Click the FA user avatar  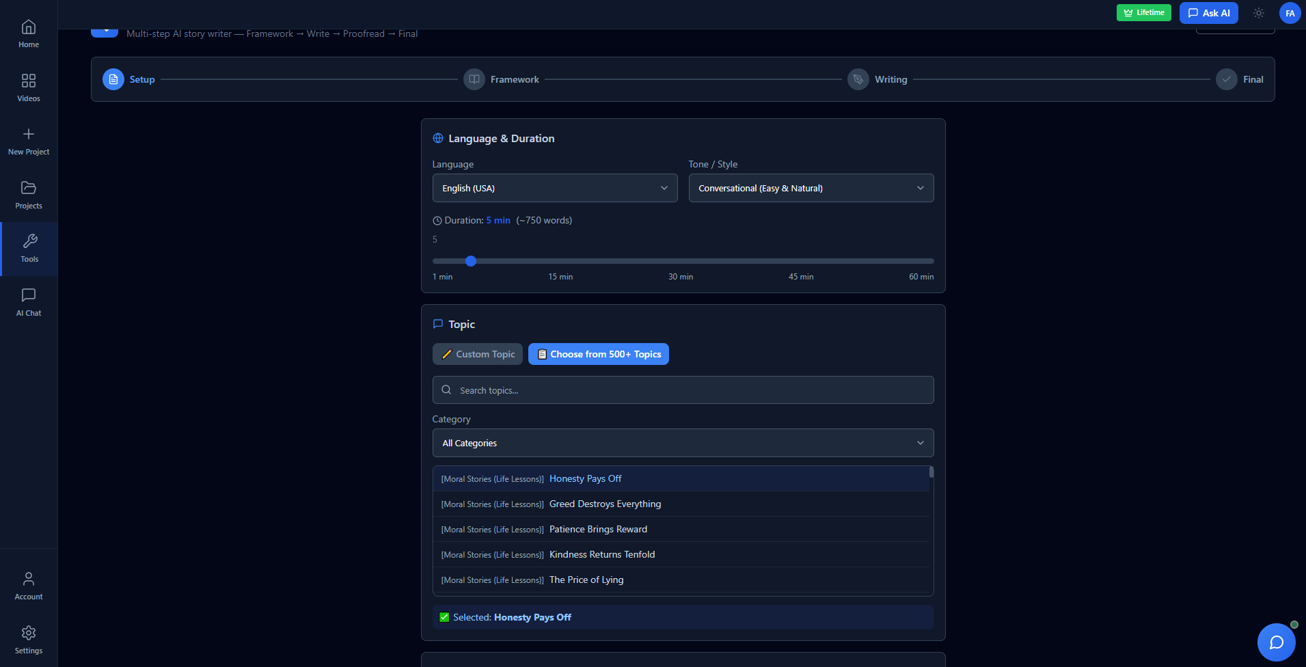click(1290, 13)
